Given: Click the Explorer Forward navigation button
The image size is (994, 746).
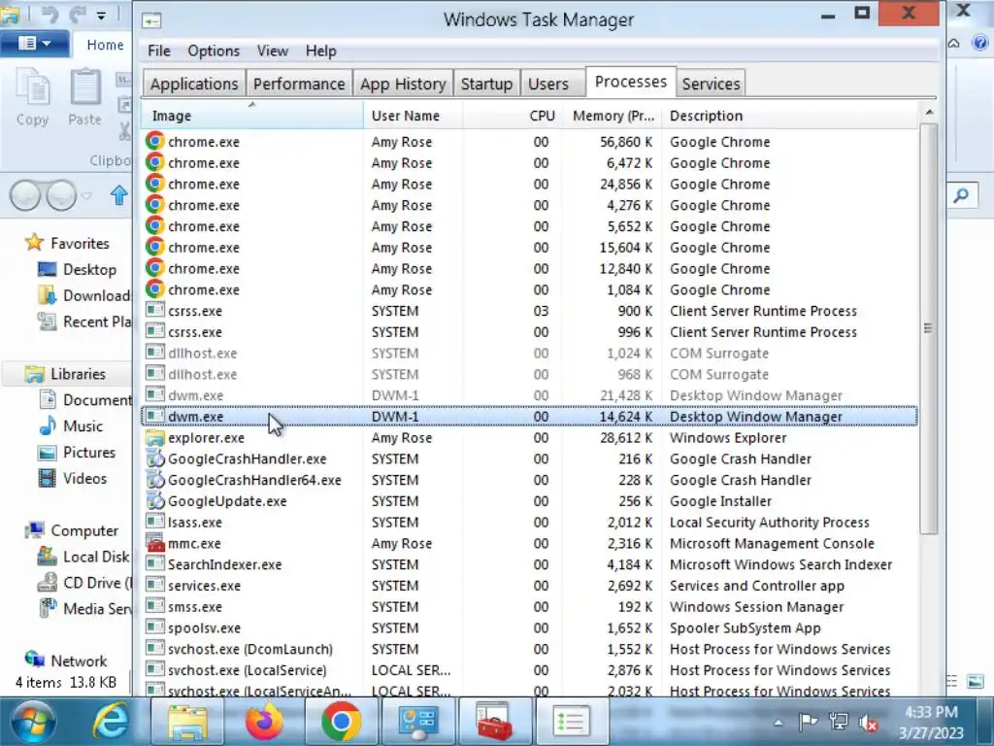Looking at the screenshot, I should coord(61,194).
